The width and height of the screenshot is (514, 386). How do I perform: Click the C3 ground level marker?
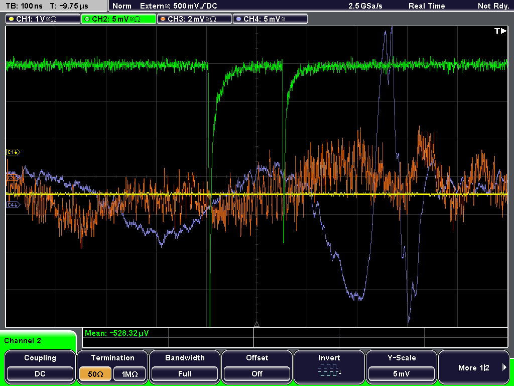[14, 177]
